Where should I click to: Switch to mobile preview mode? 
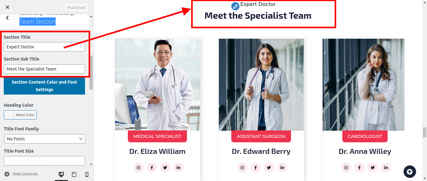(x=87, y=174)
